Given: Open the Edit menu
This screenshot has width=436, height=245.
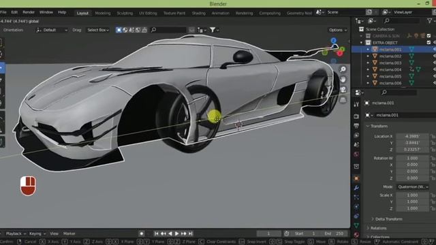Looking at the screenshot, I should [x=14, y=12].
